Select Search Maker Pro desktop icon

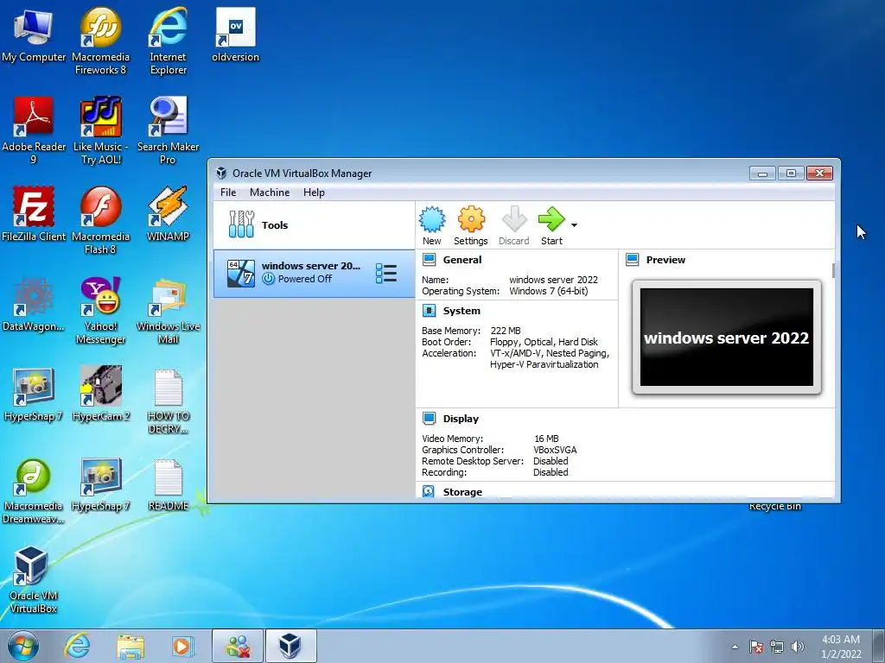point(169,132)
